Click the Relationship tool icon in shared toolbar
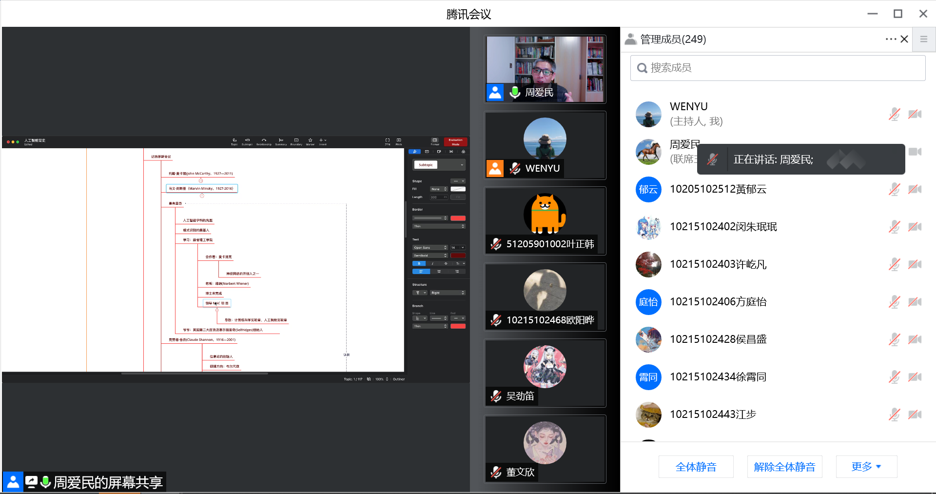Viewport: 936px width, 494px height. pyautogui.click(x=264, y=140)
